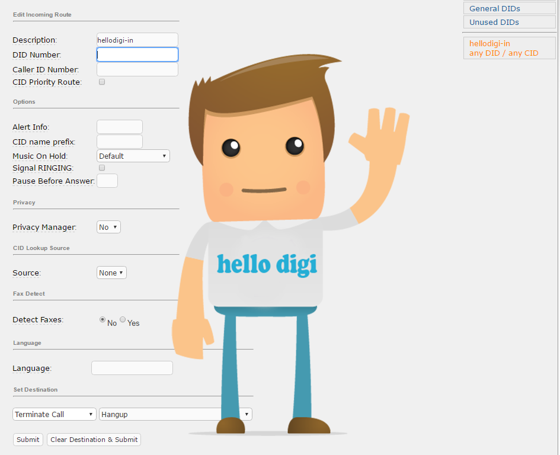This screenshot has height=455, width=560.
Task: Click the Language field label
Action: 32,369
